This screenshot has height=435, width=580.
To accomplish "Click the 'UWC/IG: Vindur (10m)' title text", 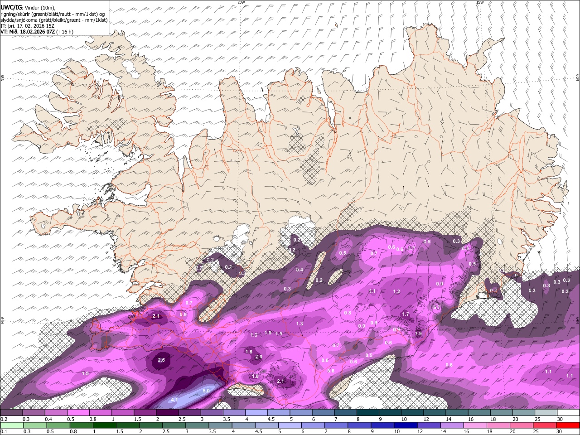I will (x=28, y=8).
